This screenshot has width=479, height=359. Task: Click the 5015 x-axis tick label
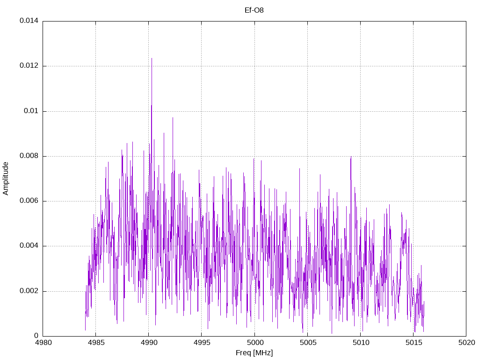point(414,343)
